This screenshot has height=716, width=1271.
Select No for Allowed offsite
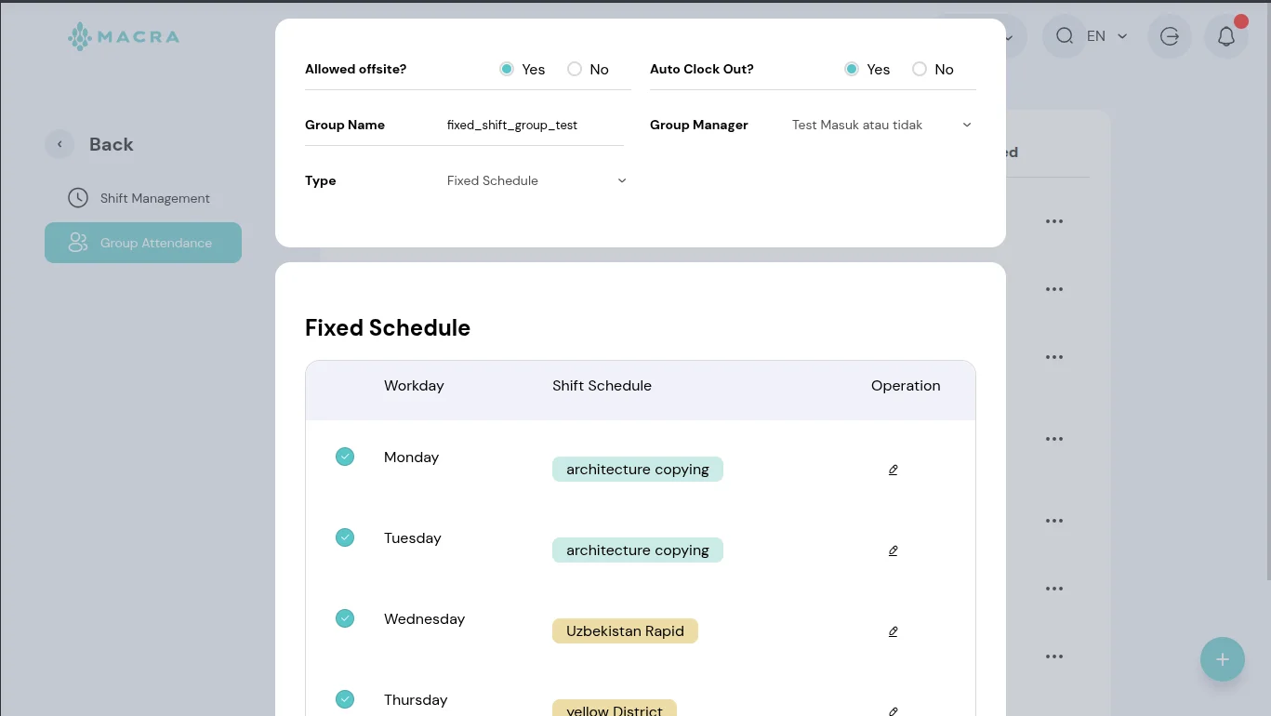(x=575, y=69)
